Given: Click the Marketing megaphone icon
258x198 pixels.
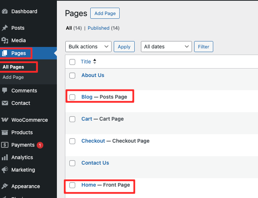Looking at the screenshot, I should [x=5, y=170].
